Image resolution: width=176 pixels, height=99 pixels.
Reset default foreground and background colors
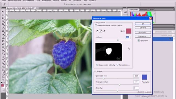click(x=2, y=82)
